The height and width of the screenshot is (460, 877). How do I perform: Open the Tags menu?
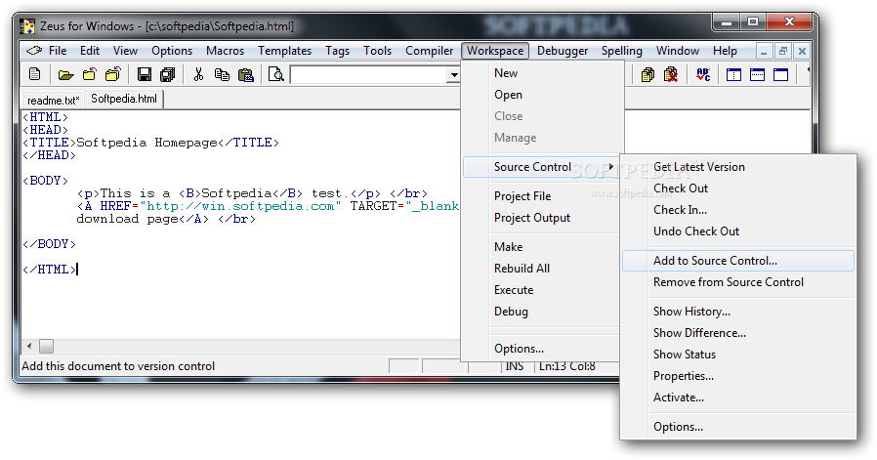tap(337, 51)
